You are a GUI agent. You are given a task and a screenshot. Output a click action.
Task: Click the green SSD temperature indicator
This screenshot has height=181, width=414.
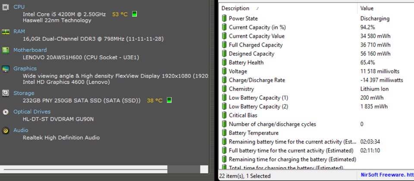coord(169,100)
